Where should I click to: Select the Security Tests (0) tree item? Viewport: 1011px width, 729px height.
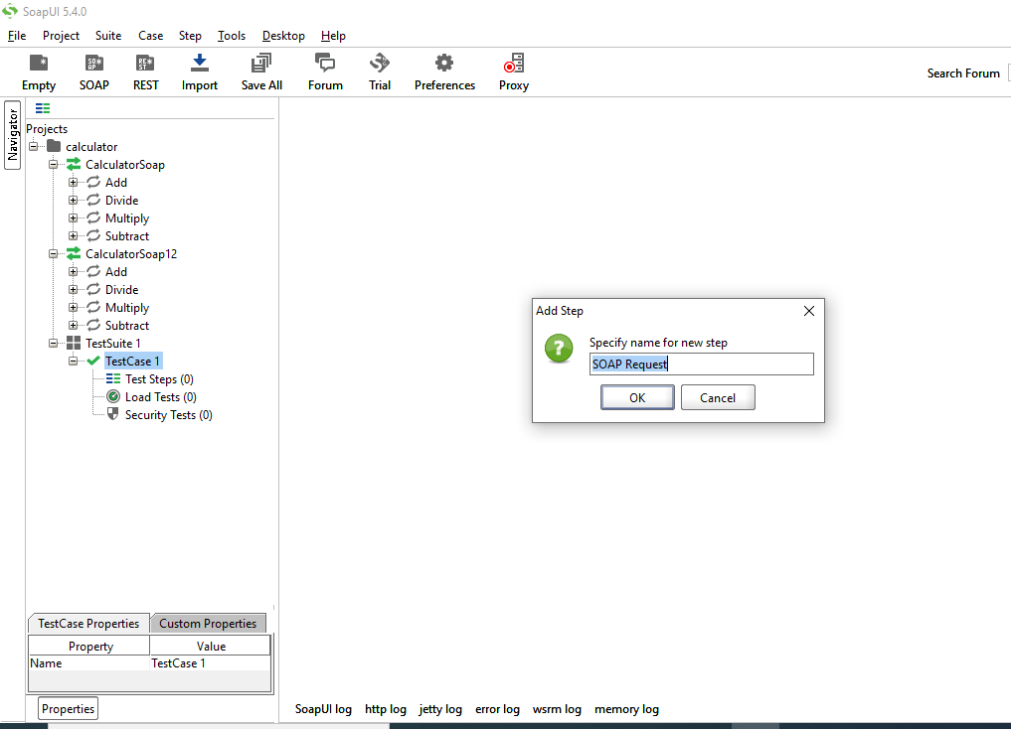click(169, 415)
